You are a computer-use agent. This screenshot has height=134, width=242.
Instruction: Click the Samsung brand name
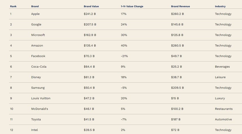(x=38, y=88)
